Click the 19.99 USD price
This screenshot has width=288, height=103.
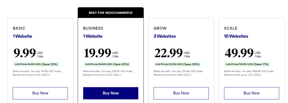pos(101,53)
